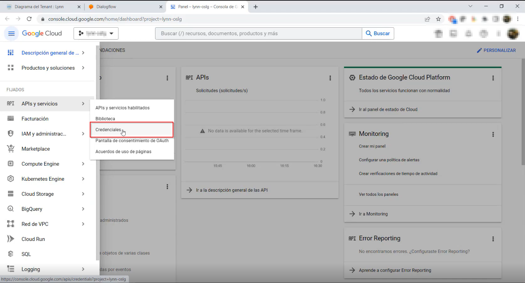Open a new browser tab
The image size is (525, 283).
tap(256, 7)
